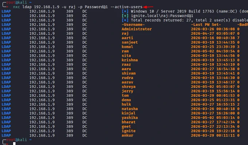Click the date '2026-03-16 00:49:38' for aarti

[x=213, y=38]
